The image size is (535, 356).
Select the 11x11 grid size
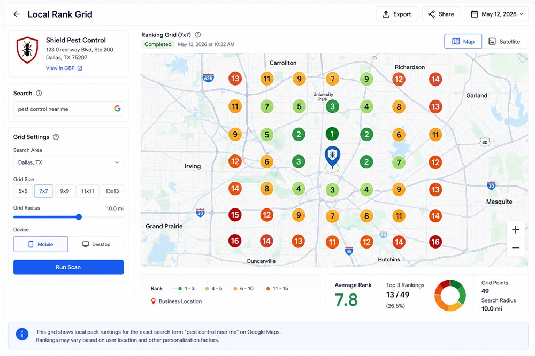[x=87, y=191]
